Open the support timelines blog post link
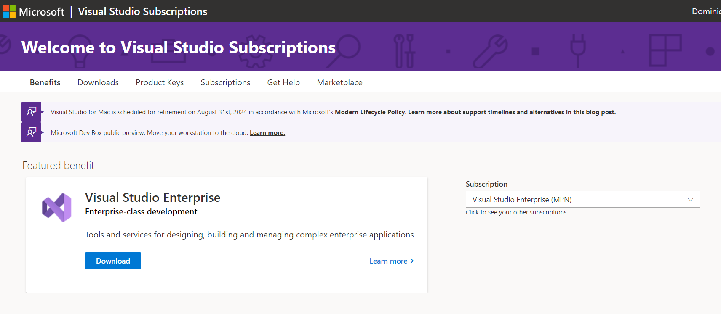721x314 pixels. pos(512,112)
